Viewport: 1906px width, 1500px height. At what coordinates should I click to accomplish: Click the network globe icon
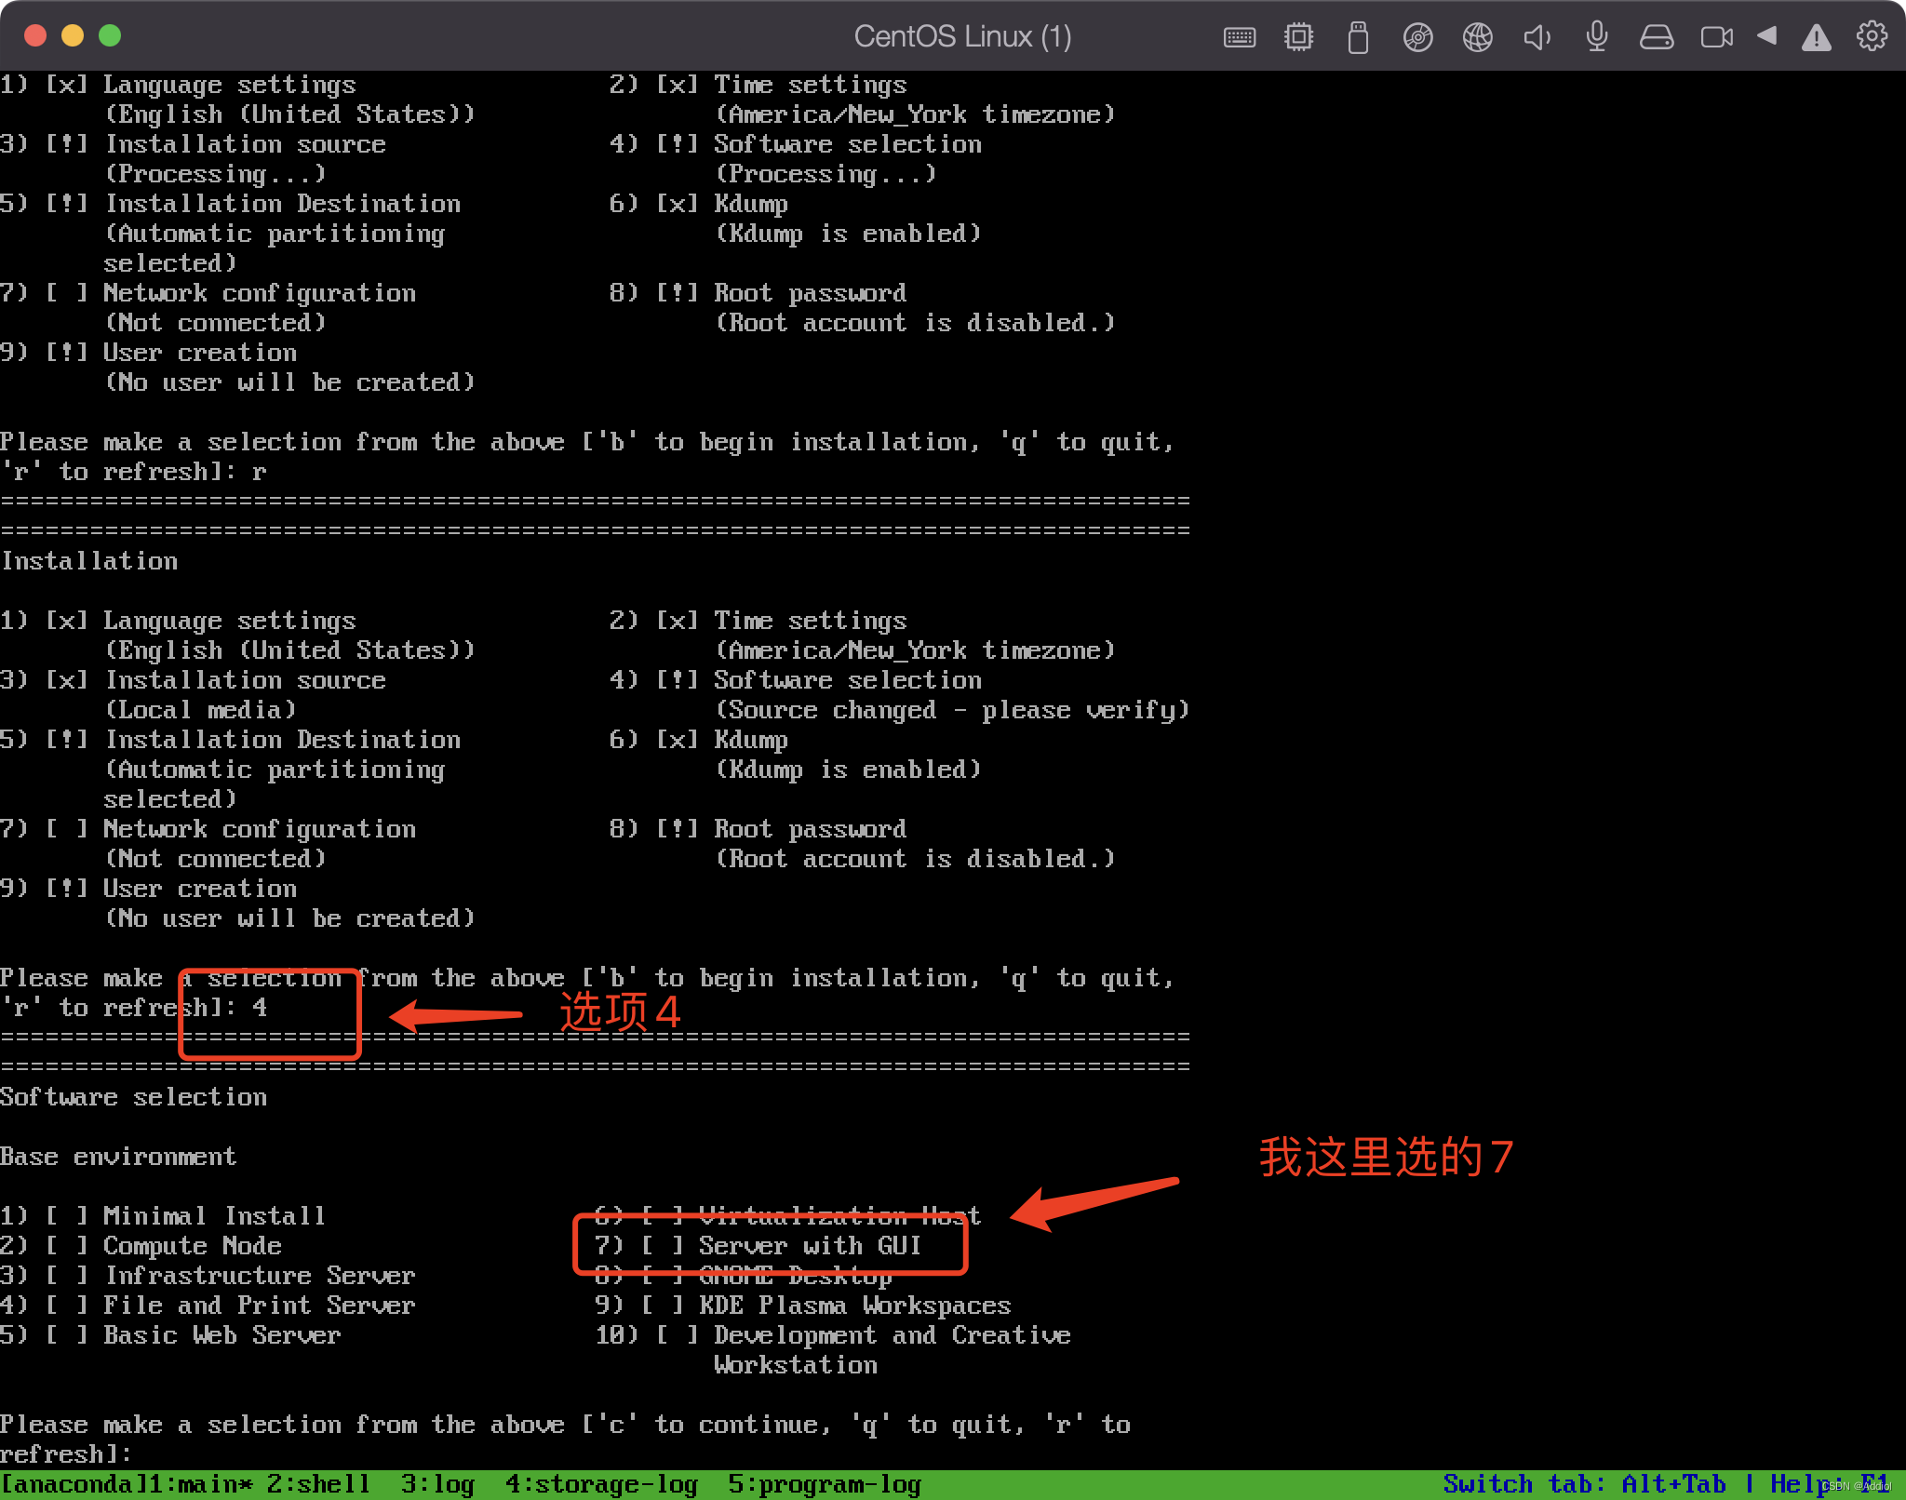pos(1477,37)
